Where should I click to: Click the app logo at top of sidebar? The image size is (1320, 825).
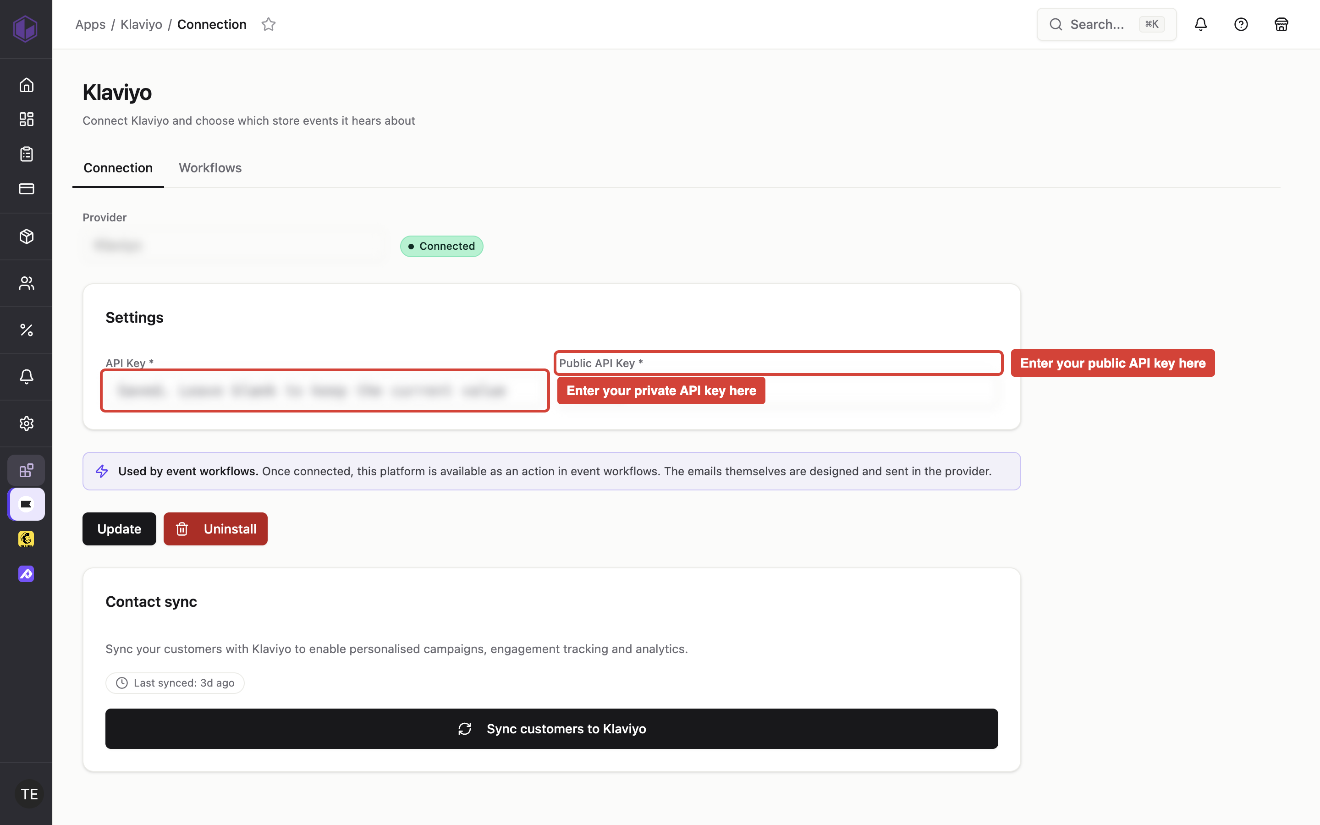[x=25, y=28]
